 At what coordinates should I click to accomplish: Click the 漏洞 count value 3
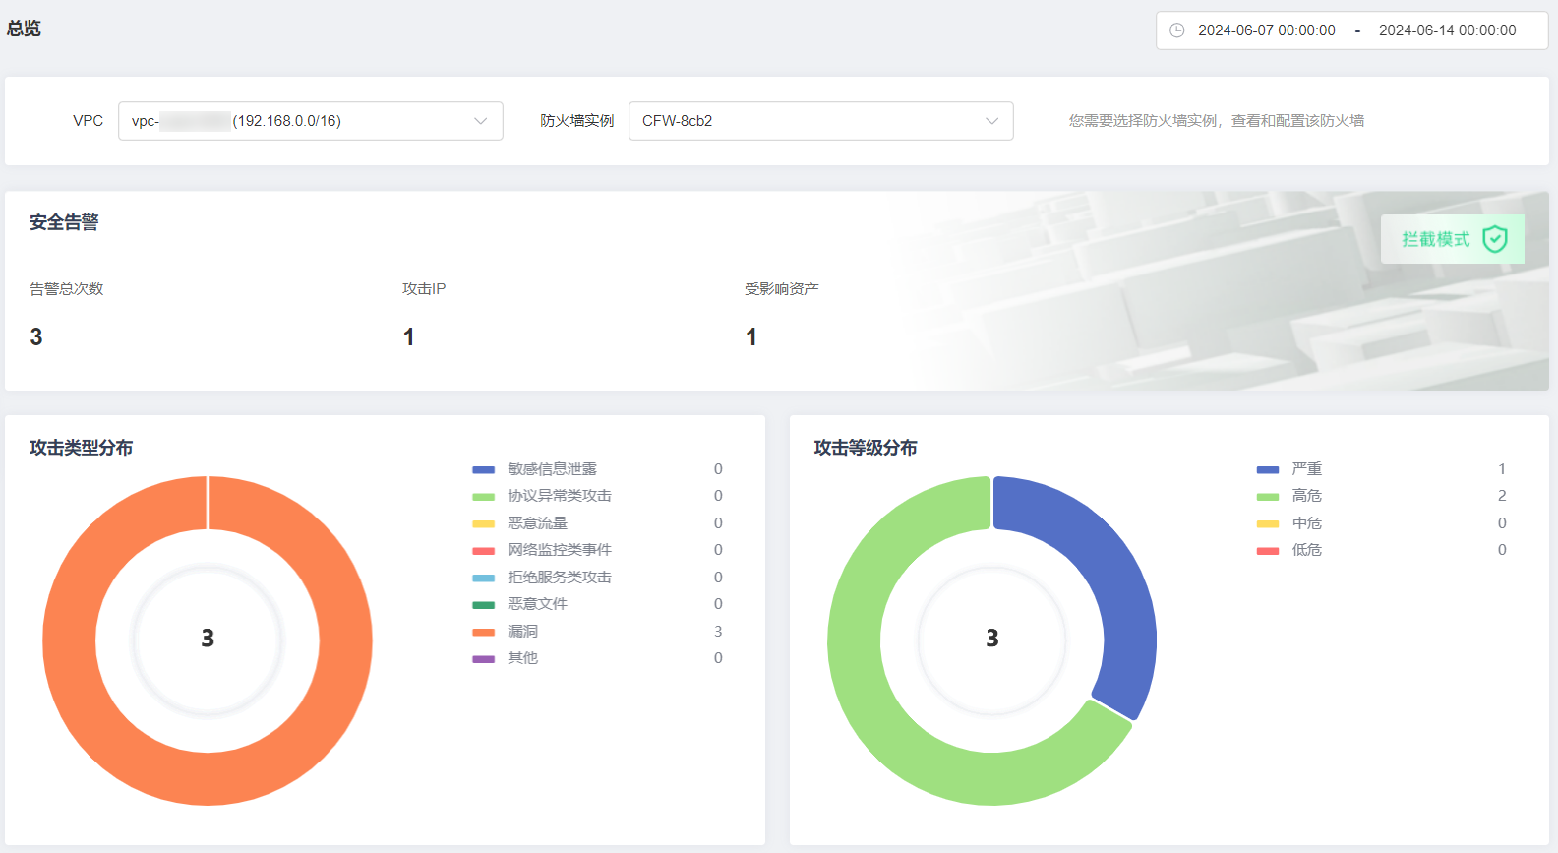[718, 632]
